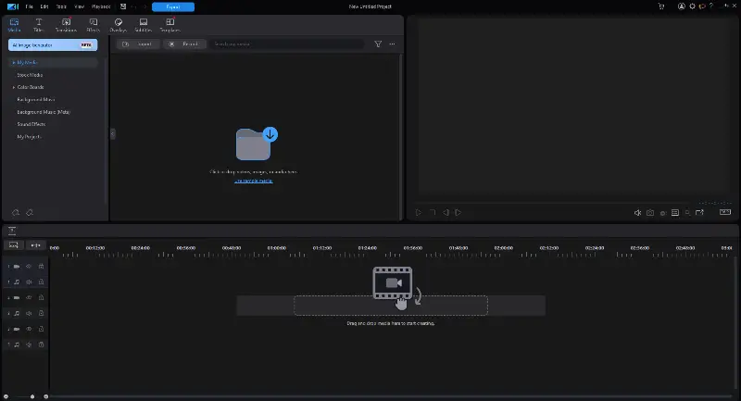
Task: Open the user account icon
Action: click(682, 6)
